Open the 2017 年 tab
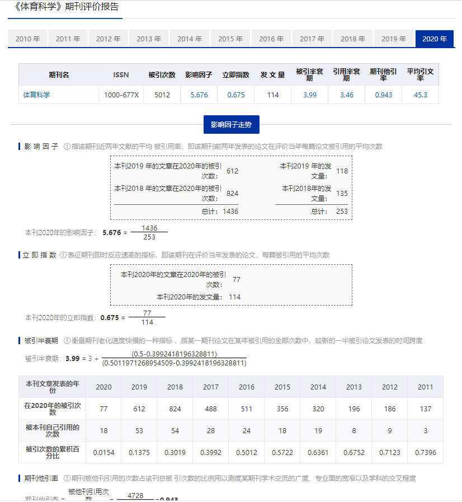The height and width of the screenshot is (502, 462). 312,39
